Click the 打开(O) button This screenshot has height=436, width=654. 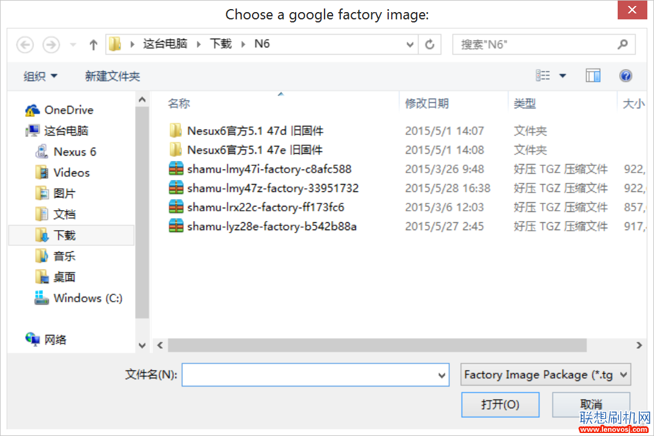pos(500,405)
